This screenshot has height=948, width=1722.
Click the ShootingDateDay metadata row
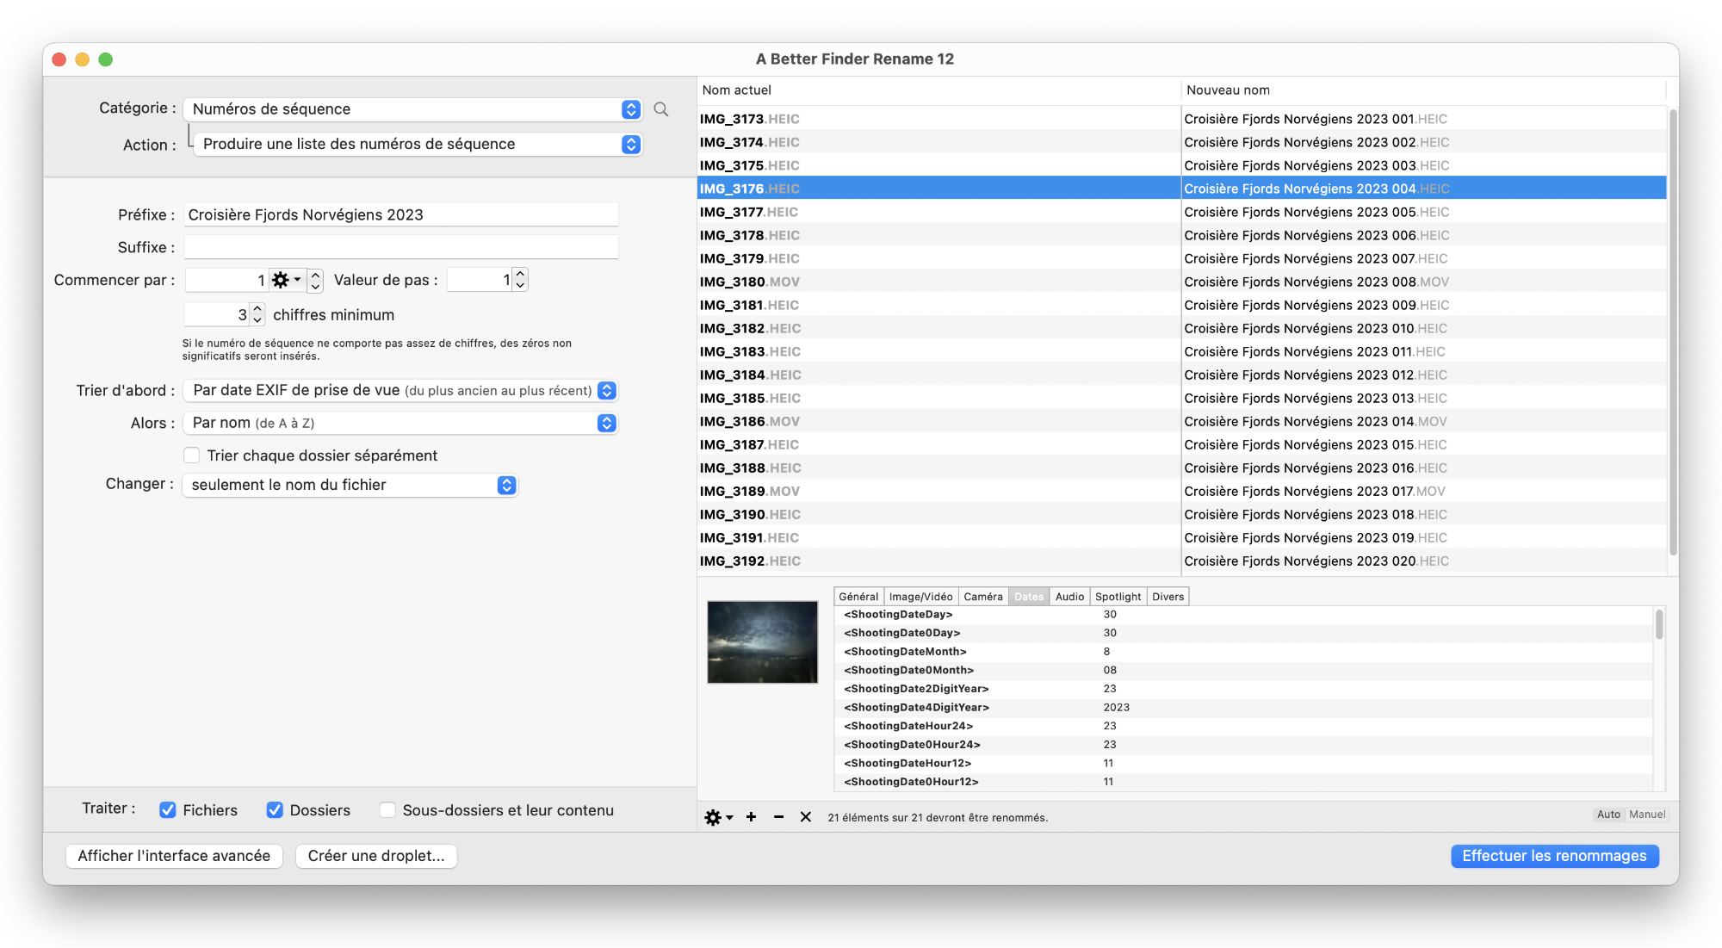(1244, 615)
